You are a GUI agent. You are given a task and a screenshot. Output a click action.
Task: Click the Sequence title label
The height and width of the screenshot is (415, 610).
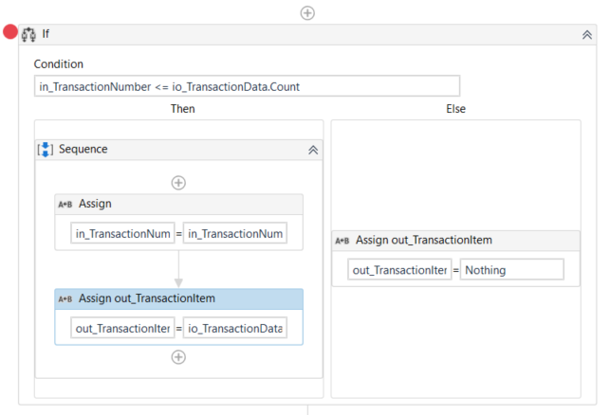83,150
